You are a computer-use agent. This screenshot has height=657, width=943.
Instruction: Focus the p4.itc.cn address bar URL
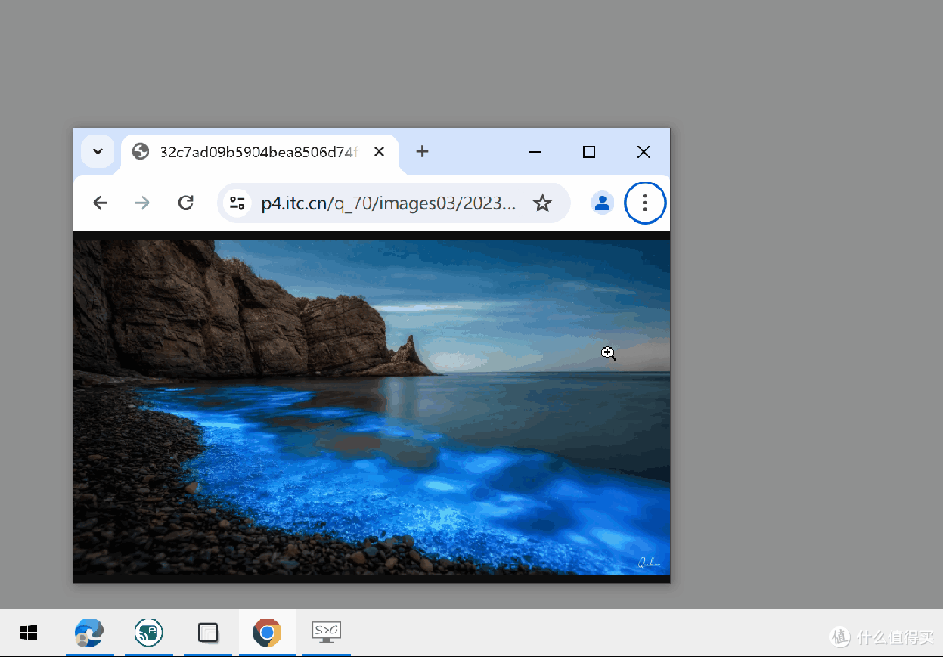[388, 204]
